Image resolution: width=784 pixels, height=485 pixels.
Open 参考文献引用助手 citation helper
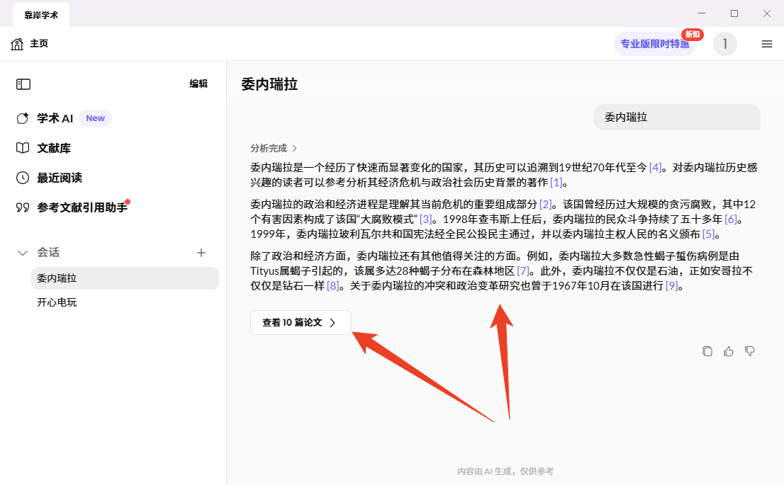(x=82, y=207)
